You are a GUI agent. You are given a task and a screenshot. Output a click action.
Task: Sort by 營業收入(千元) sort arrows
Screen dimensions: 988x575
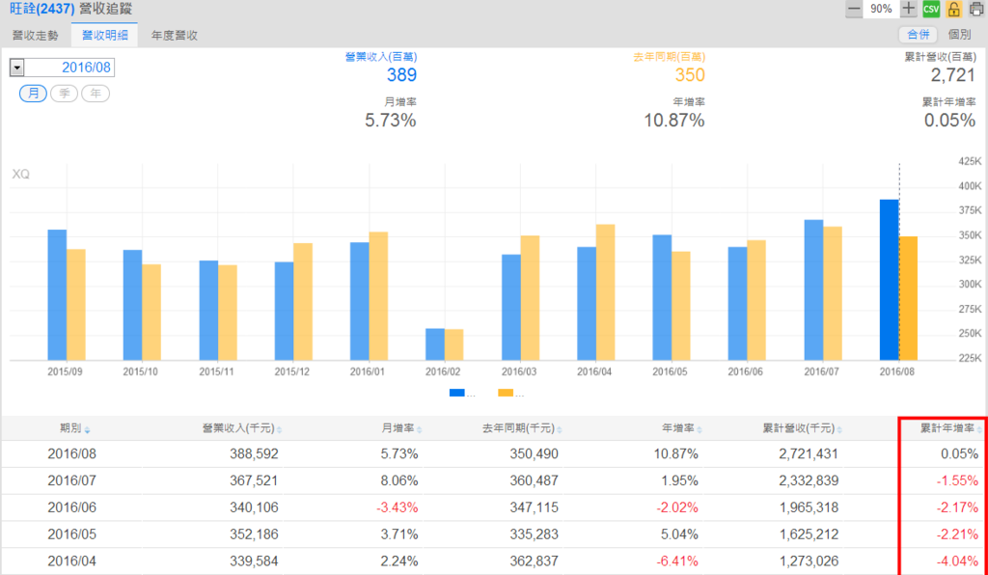coord(279,429)
